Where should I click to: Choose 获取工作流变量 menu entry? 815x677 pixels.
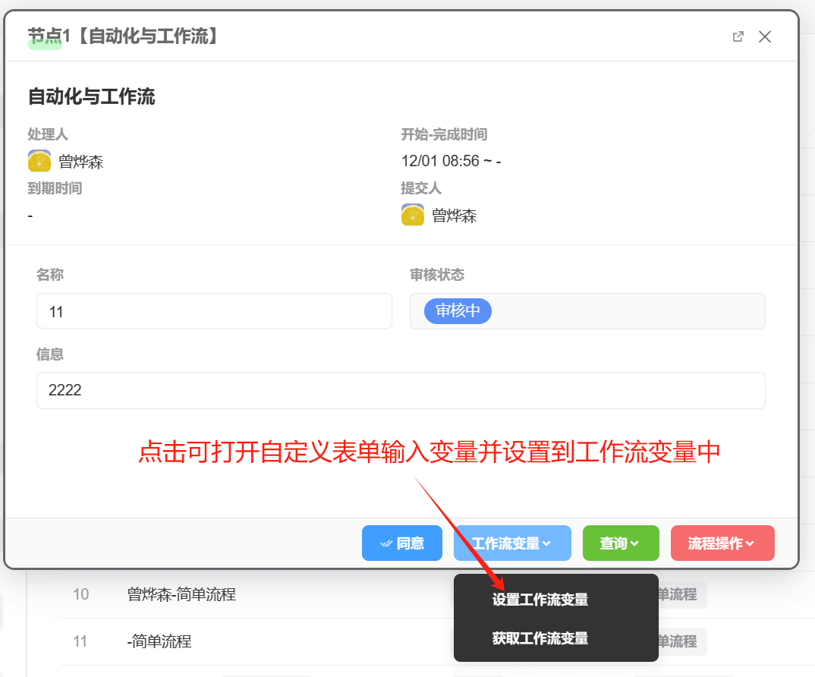pyautogui.click(x=540, y=638)
